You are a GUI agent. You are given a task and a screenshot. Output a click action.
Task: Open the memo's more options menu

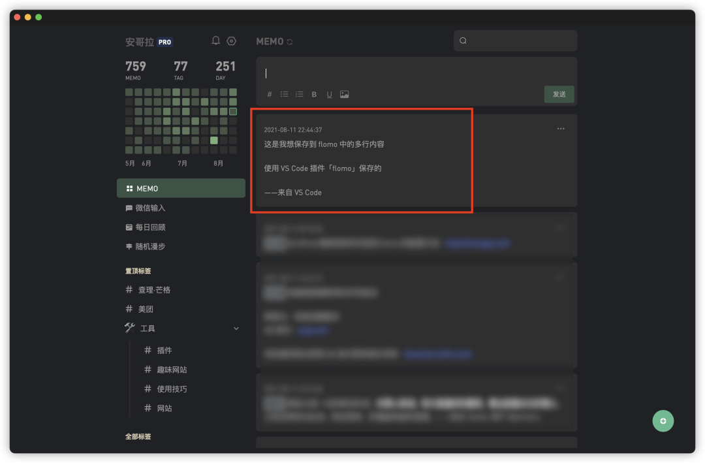[x=560, y=129]
